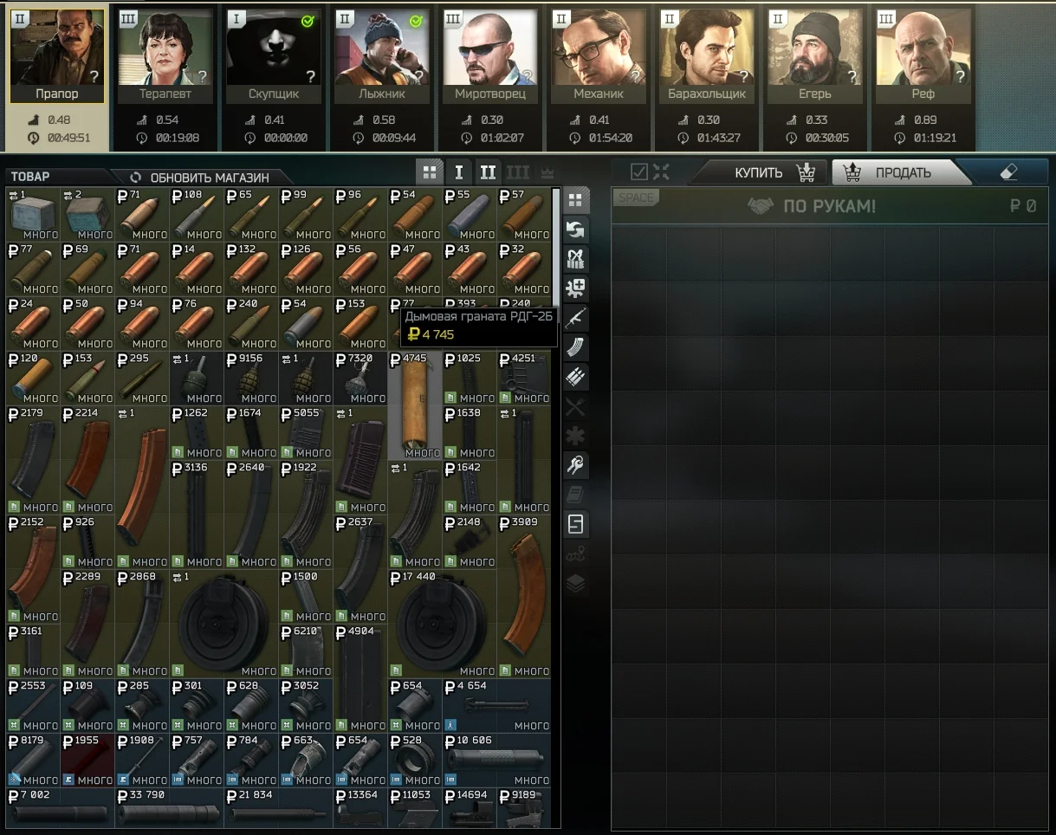Select the item priced 4 654 roubles
This screenshot has width=1056, height=835.
[496, 705]
